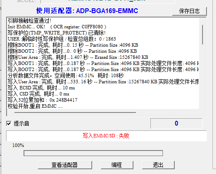The image size is (216, 174).
Task: Exit using the 退出 button
Action: tap(158, 165)
